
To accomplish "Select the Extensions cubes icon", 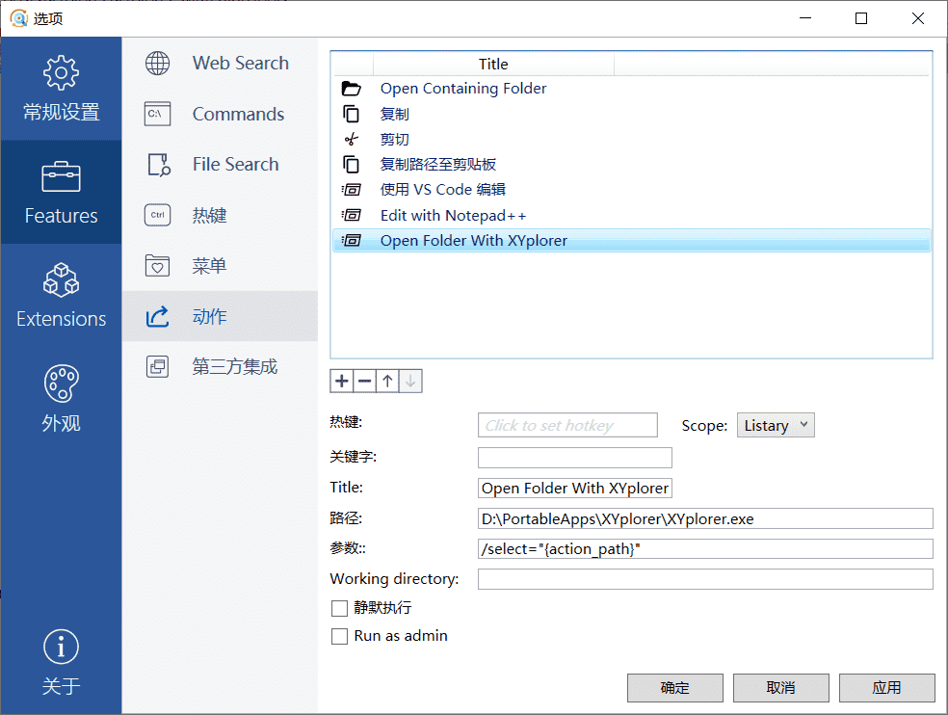I will [x=61, y=280].
